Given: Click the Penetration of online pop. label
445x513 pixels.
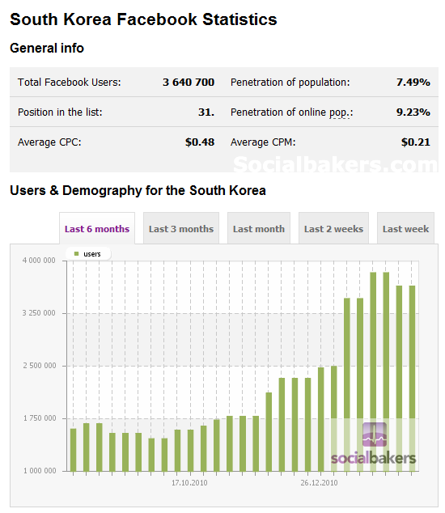Looking at the screenshot, I should coord(292,112).
